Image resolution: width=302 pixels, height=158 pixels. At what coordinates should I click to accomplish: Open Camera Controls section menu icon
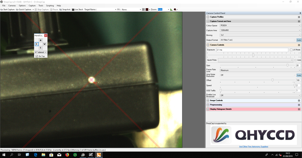click(x=299, y=45)
